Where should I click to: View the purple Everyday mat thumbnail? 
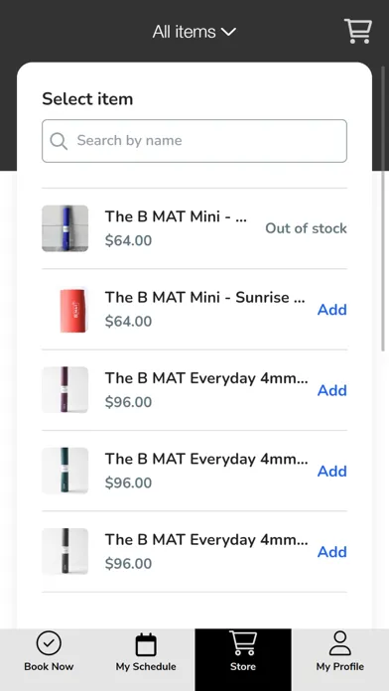65,390
